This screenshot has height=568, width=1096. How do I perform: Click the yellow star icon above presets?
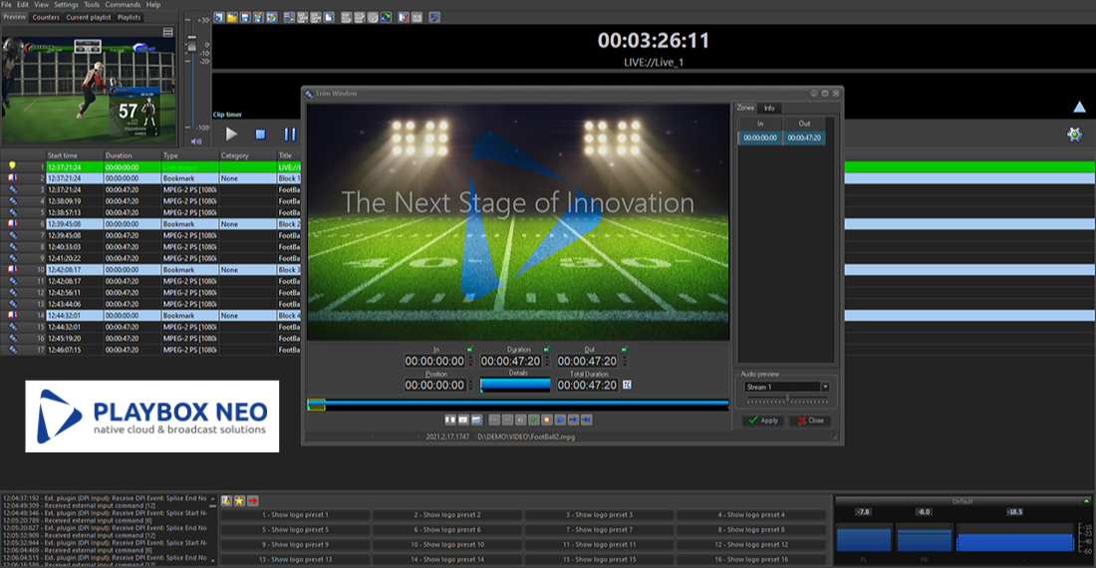pyautogui.click(x=239, y=501)
